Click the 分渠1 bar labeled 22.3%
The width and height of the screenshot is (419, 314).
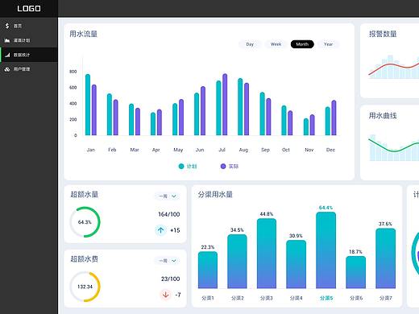208,270
